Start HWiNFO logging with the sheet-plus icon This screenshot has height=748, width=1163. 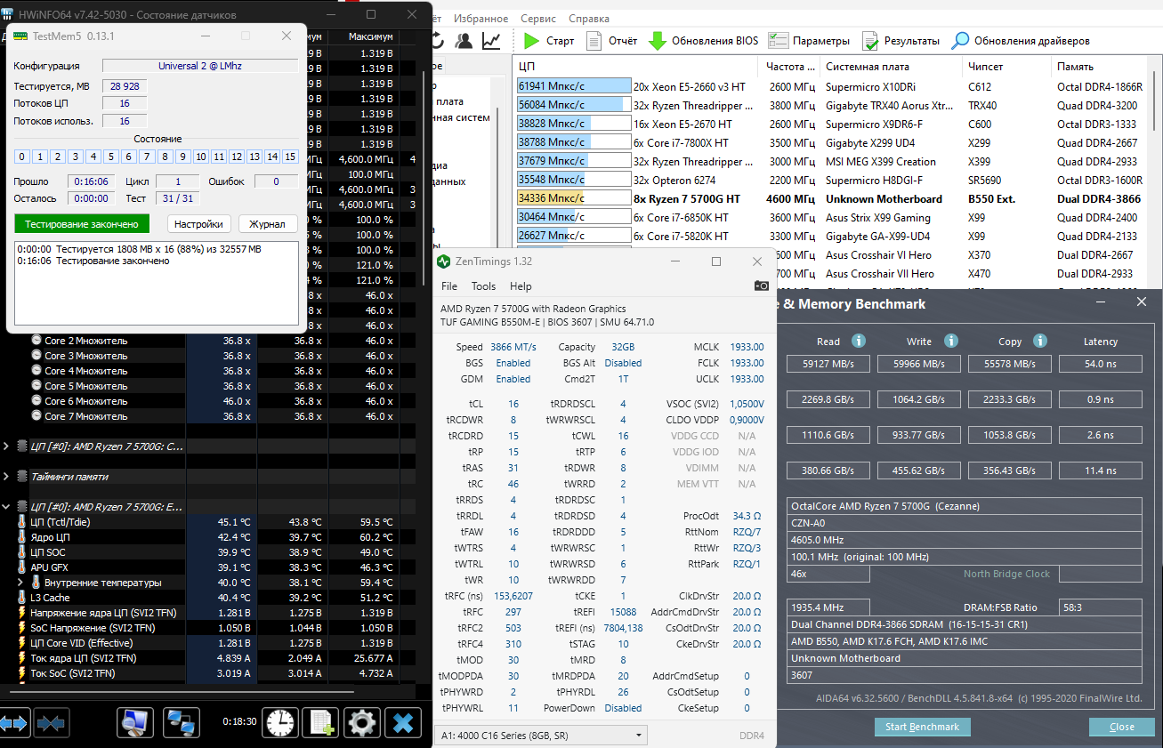[x=321, y=722]
